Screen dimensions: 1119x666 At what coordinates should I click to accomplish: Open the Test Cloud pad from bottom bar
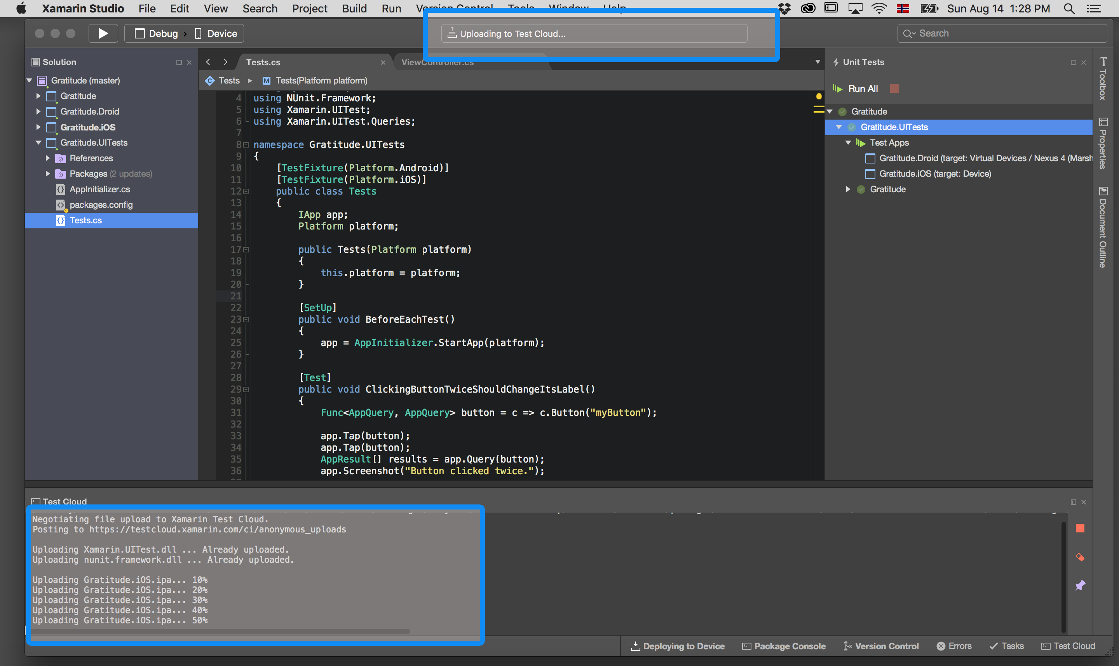click(x=1068, y=646)
